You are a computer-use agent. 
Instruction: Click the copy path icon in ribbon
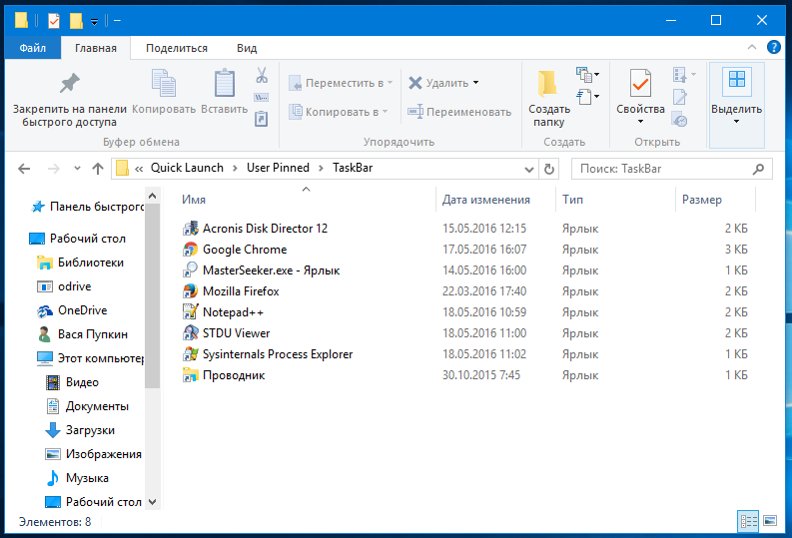coord(261,97)
